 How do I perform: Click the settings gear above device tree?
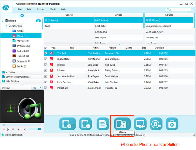point(22,15)
